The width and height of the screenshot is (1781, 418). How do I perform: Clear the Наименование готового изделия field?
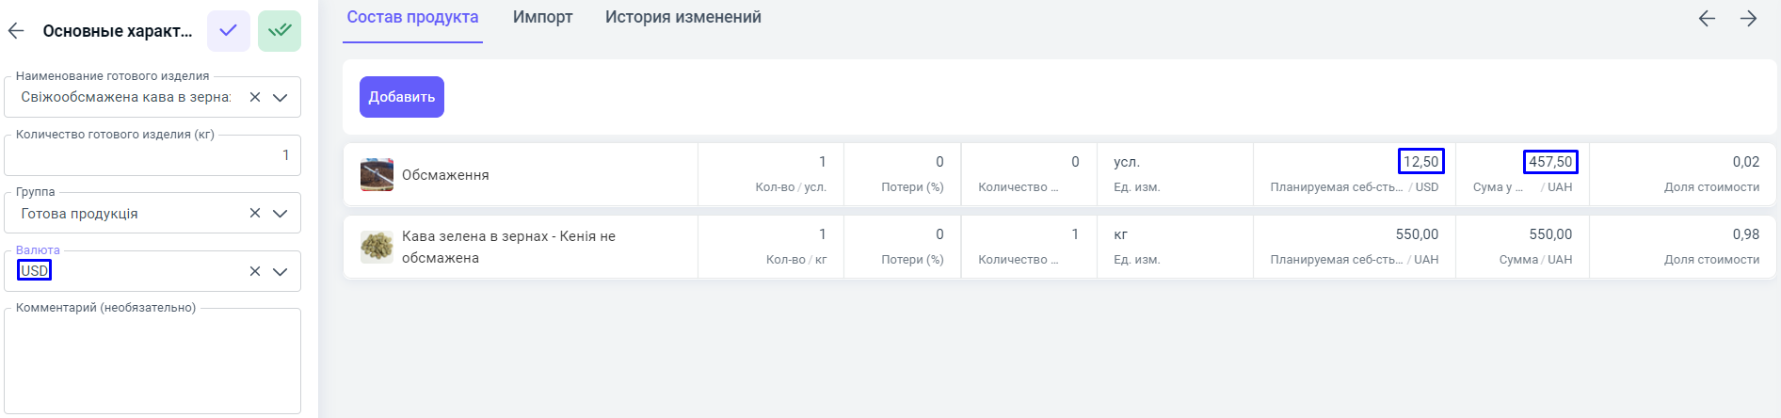pos(255,97)
